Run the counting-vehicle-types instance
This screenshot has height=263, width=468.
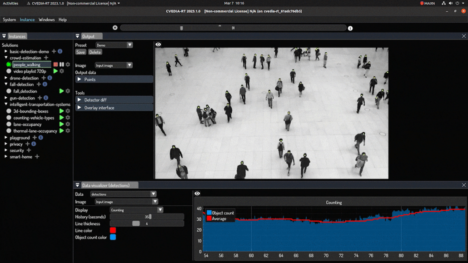point(61,117)
